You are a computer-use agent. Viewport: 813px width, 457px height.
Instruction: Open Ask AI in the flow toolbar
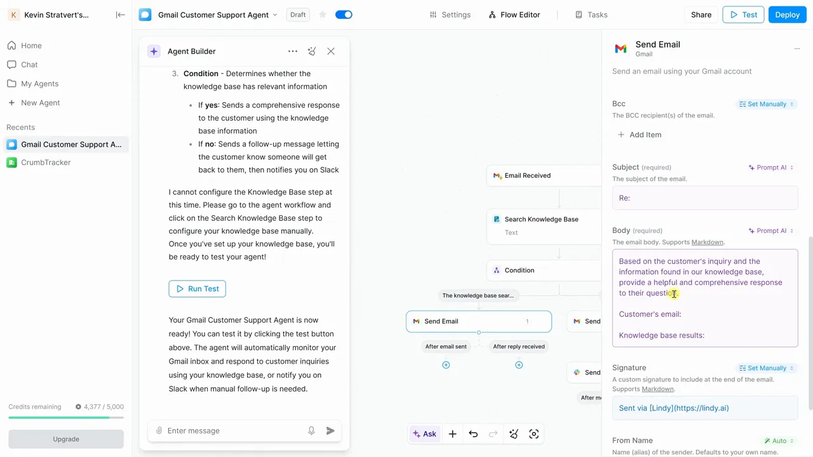(x=424, y=434)
